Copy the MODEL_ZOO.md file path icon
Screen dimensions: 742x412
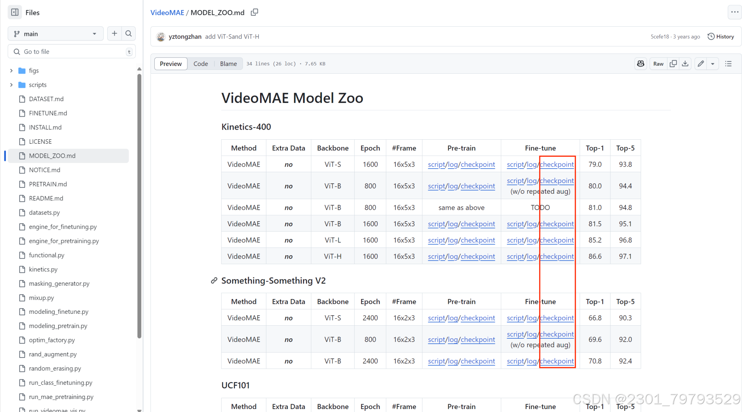[255, 12]
